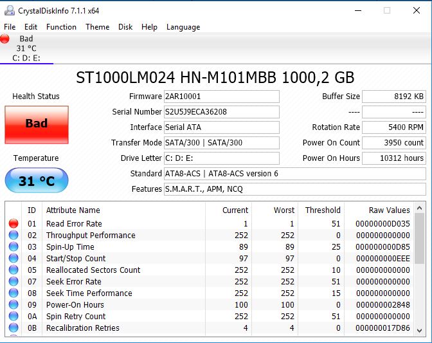Click blue status icon for Reallocated Sectors Count
432x343 pixels.
[x=14, y=270]
